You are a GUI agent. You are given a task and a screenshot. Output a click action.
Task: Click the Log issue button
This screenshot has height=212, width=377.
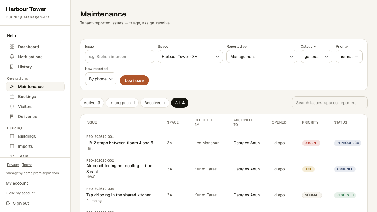(134, 80)
